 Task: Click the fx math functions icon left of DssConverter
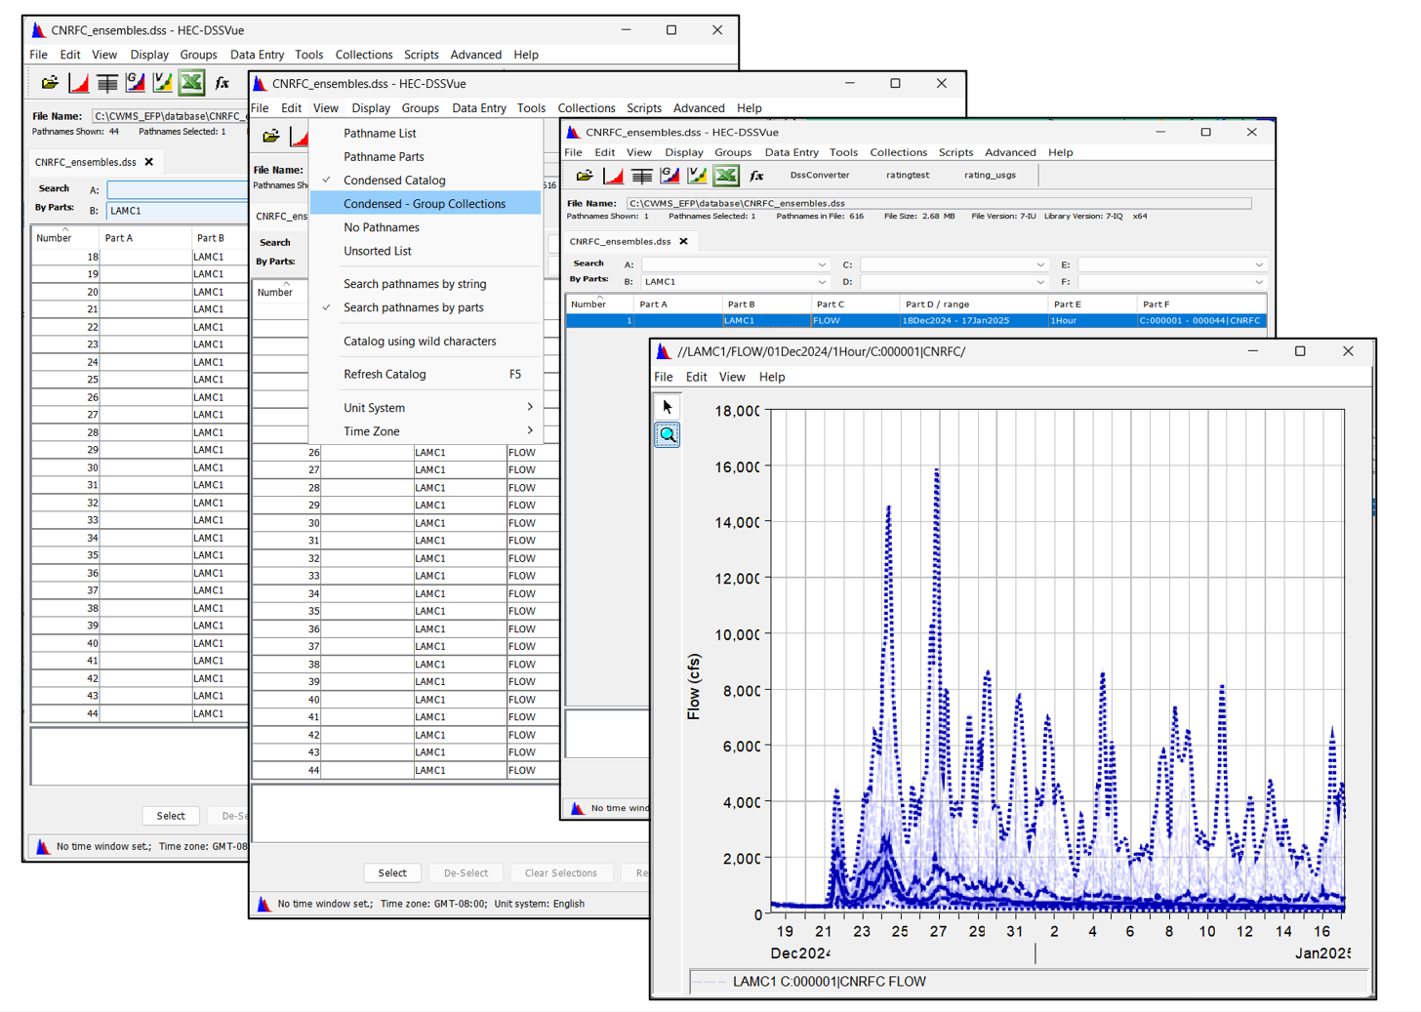[755, 176]
